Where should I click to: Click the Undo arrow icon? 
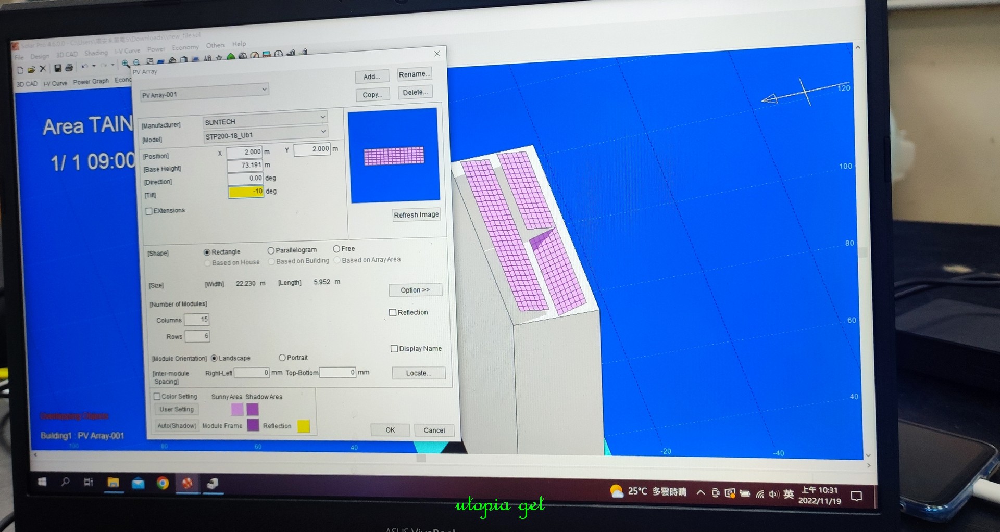pyautogui.click(x=84, y=66)
